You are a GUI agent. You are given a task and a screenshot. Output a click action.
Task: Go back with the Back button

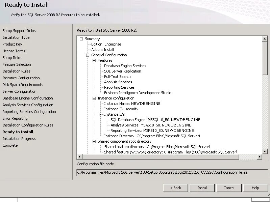175,188
